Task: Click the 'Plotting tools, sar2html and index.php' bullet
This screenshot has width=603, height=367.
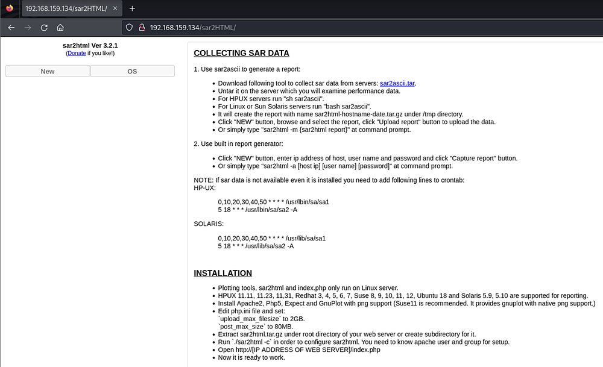Action: tap(308, 288)
